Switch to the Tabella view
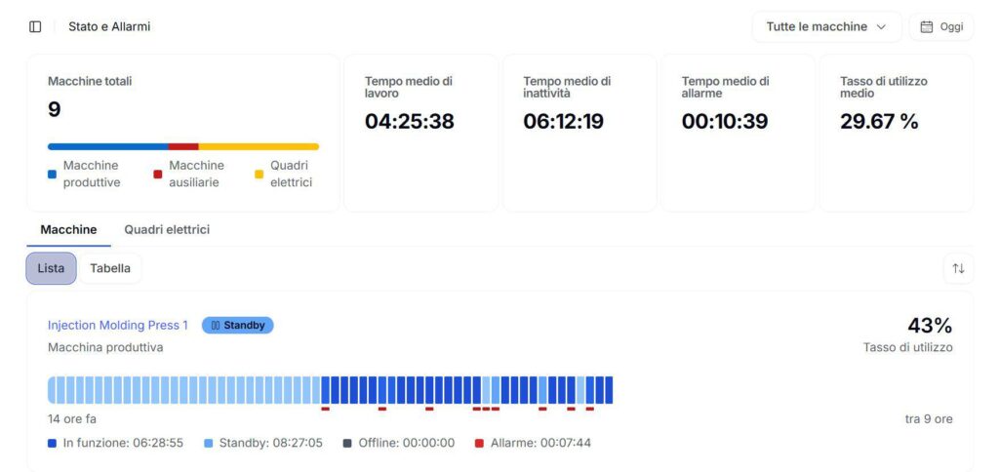Screen dimensions: 999x472 [x=110, y=268]
